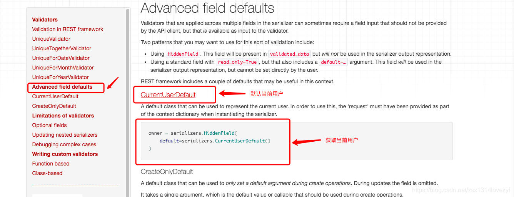Click 'REST framework includes a couple' sentence
Image resolution: width=514 pixels, height=197 pixels.
click(x=238, y=81)
